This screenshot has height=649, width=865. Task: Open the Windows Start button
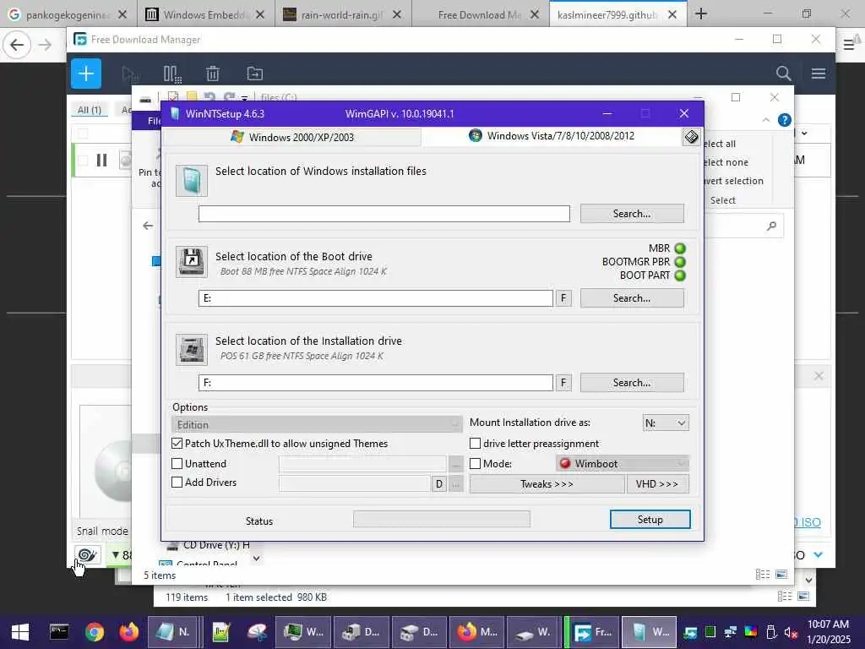pyautogui.click(x=20, y=632)
